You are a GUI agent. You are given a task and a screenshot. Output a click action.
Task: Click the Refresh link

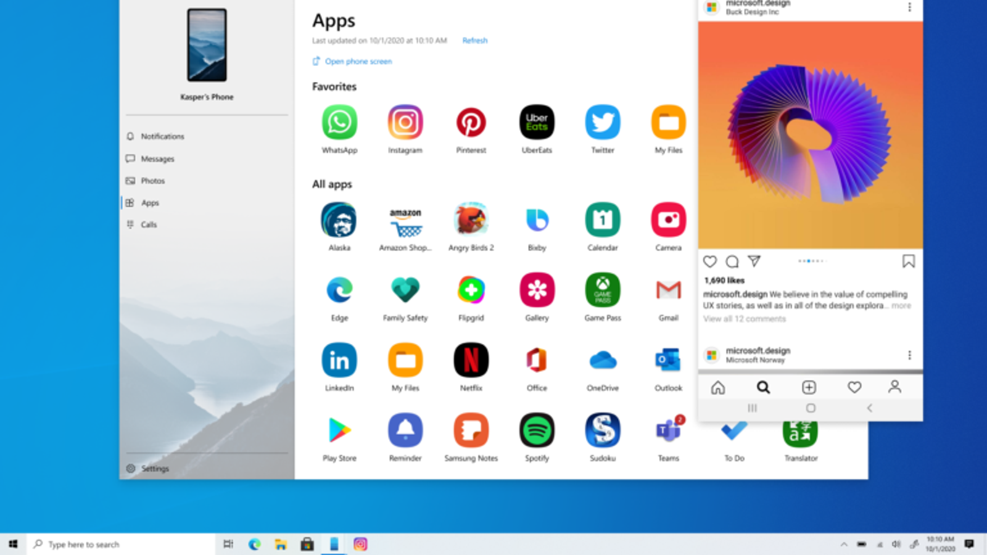475,41
